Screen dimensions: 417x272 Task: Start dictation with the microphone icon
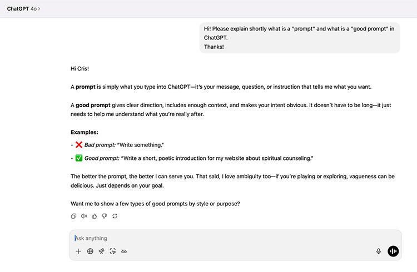click(x=379, y=251)
